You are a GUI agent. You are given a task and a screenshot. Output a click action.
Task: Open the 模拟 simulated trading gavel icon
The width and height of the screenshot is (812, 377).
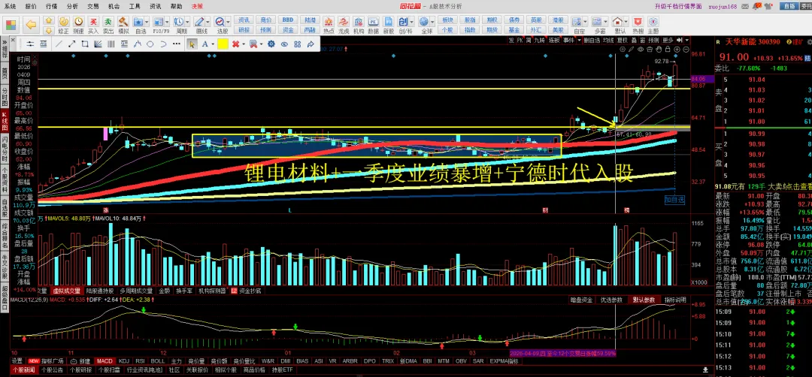tap(123, 25)
